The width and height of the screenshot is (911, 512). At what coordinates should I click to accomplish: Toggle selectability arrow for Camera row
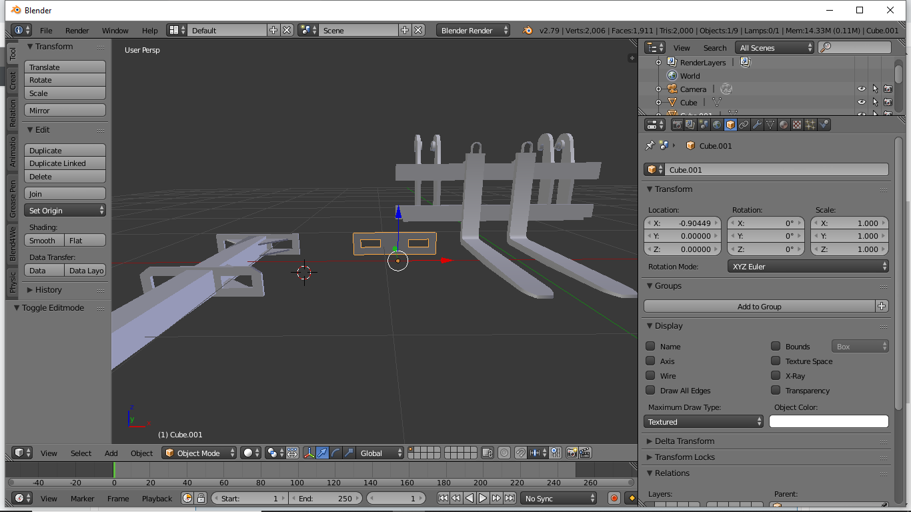coord(875,89)
